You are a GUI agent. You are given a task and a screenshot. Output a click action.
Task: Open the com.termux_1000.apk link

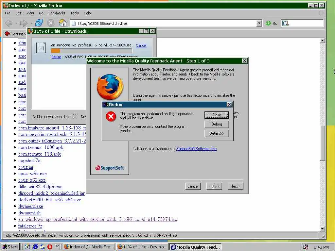click(x=41, y=147)
